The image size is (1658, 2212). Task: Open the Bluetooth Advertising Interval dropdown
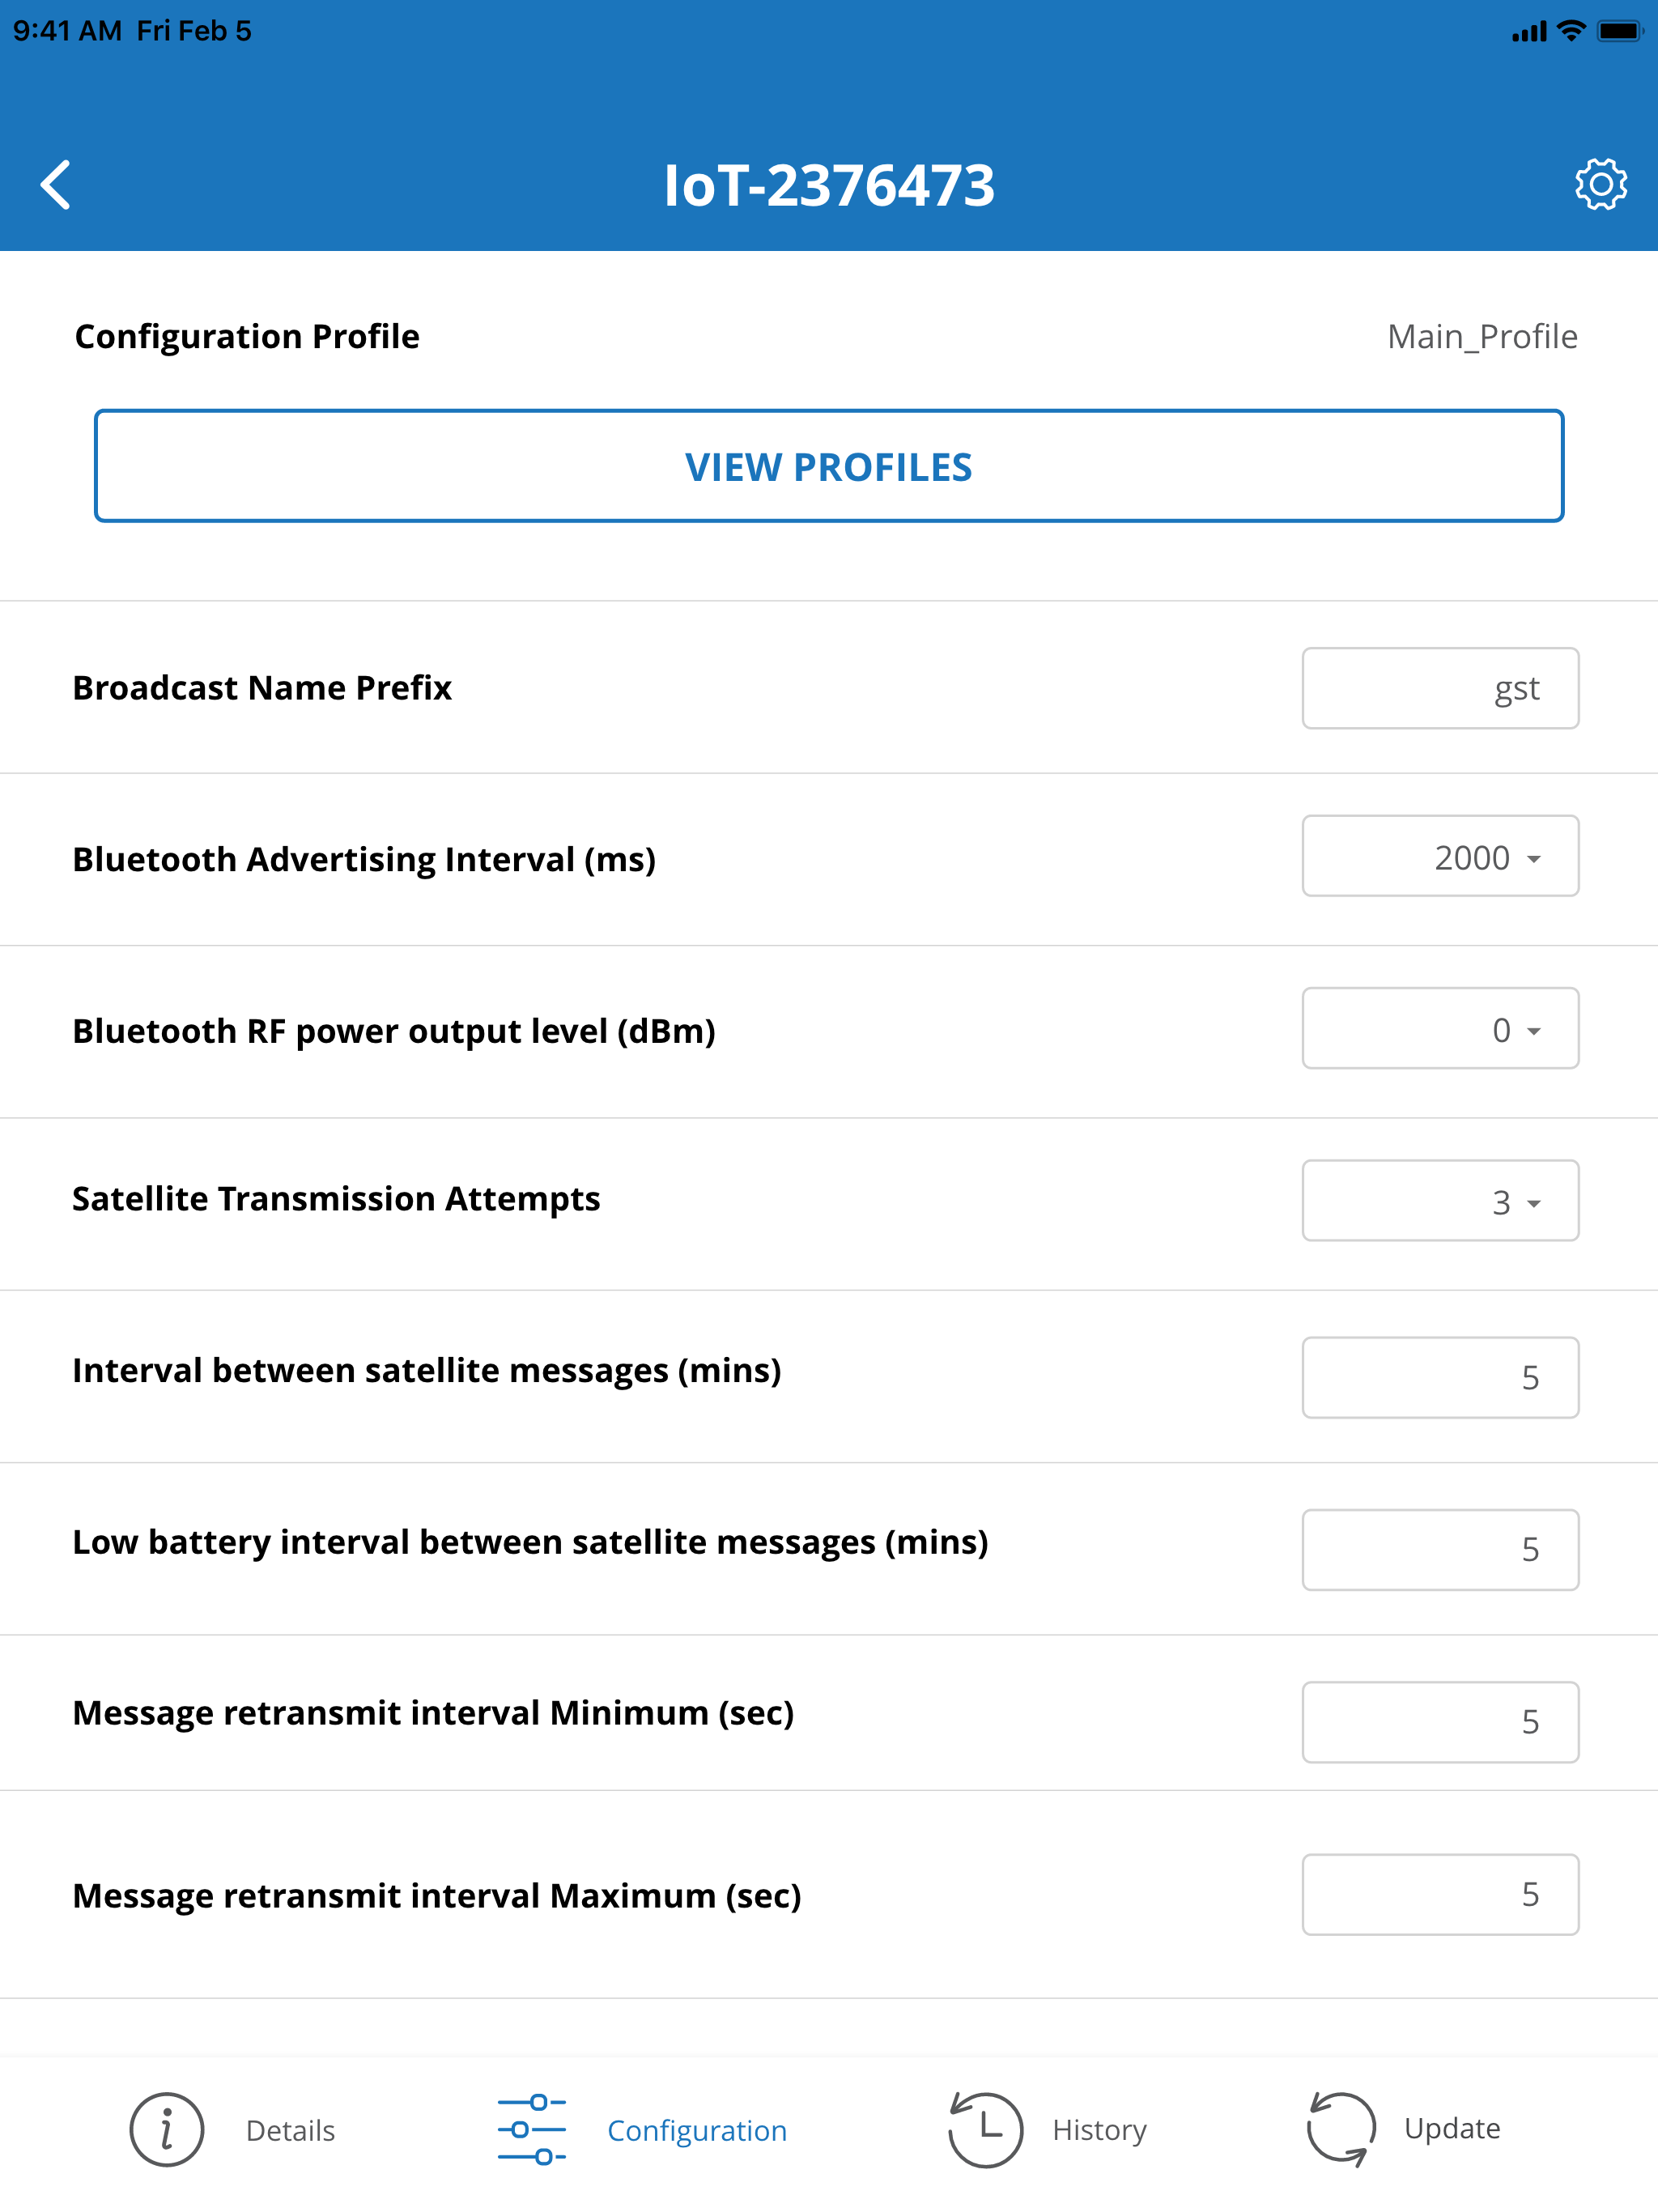1440,857
